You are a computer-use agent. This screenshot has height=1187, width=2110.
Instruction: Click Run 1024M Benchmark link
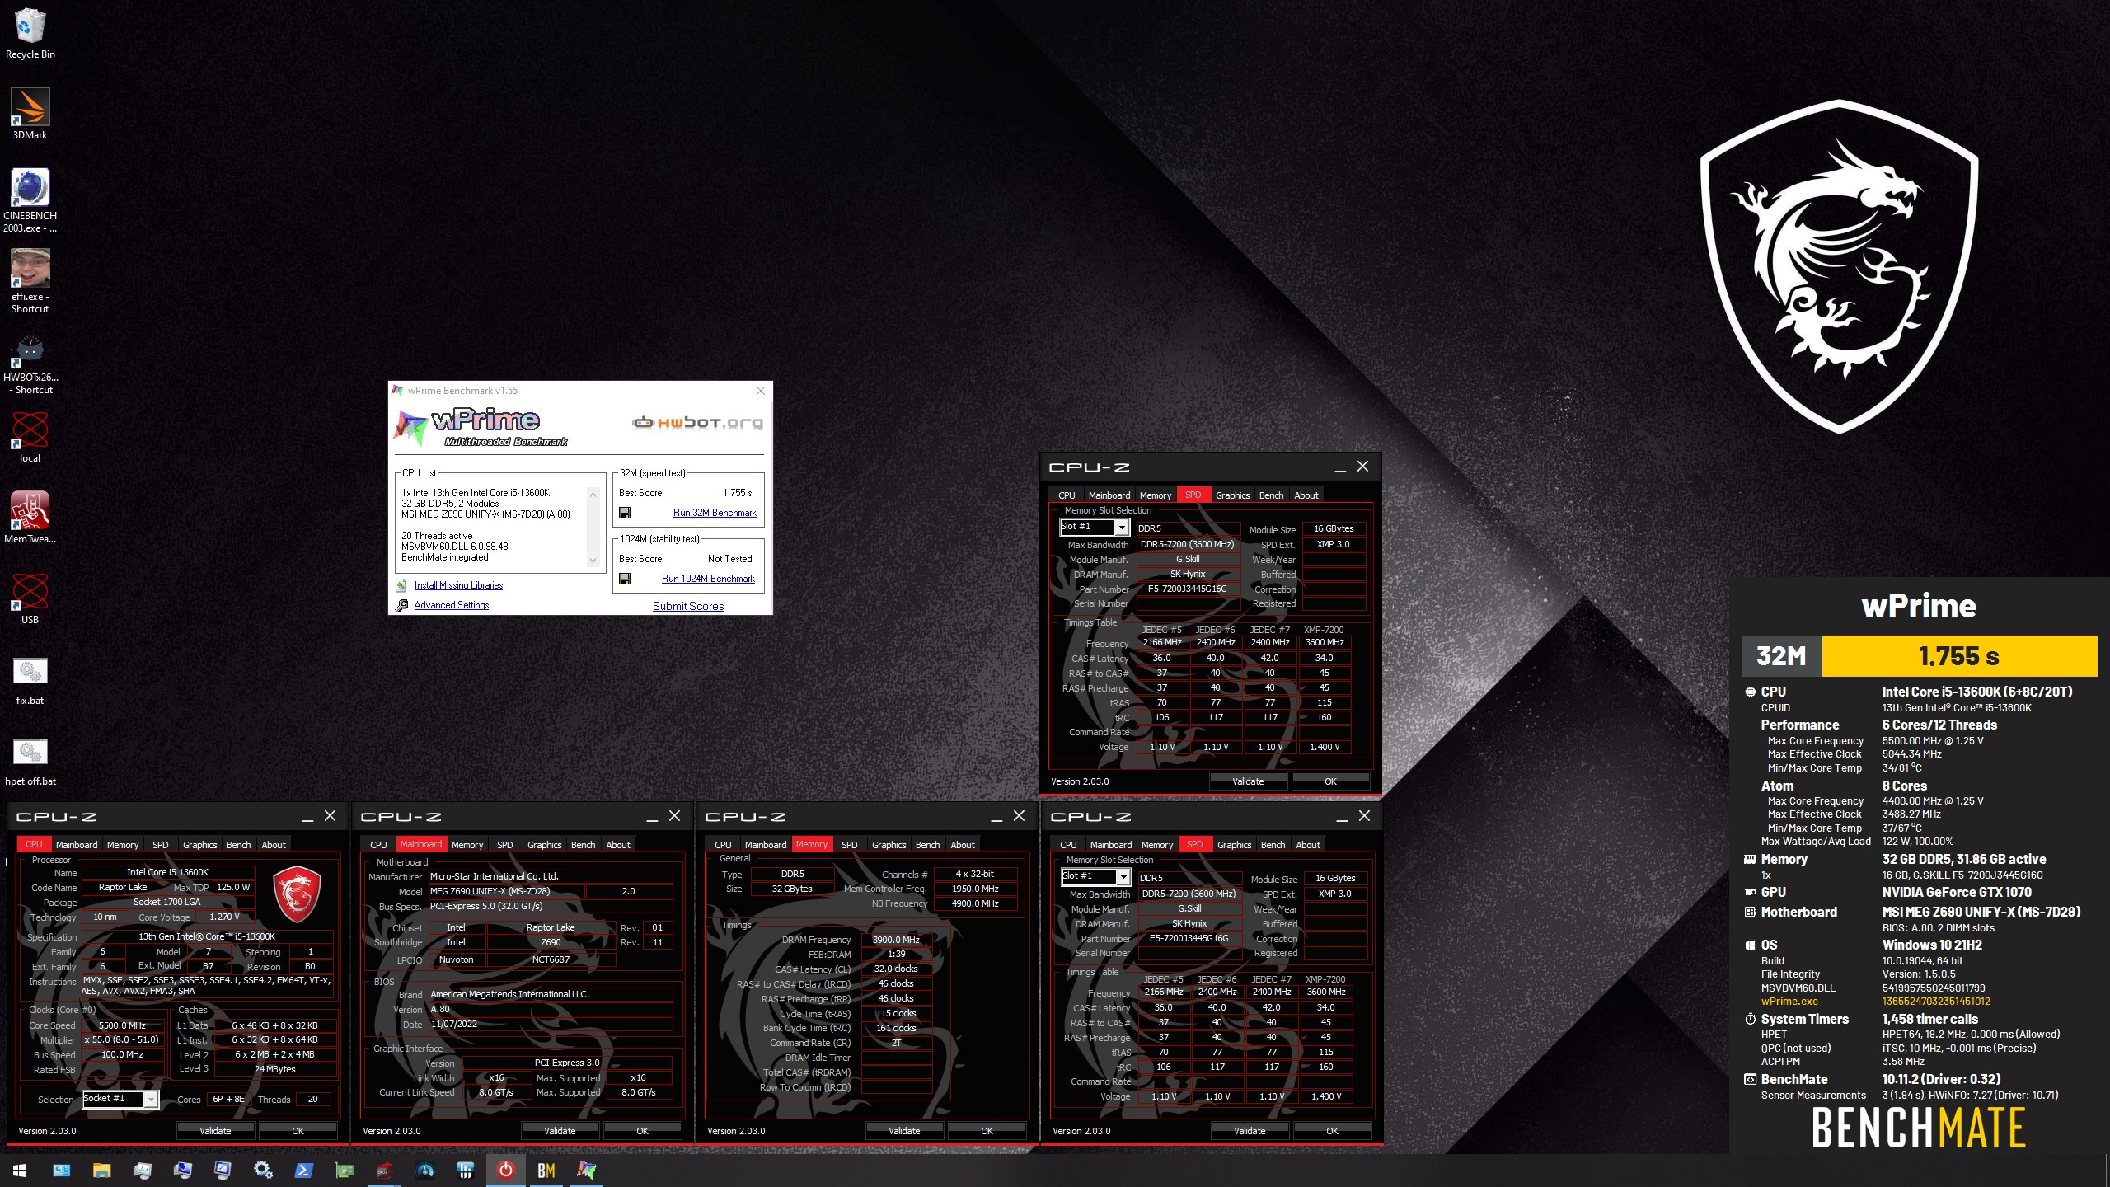(x=708, y=579)
